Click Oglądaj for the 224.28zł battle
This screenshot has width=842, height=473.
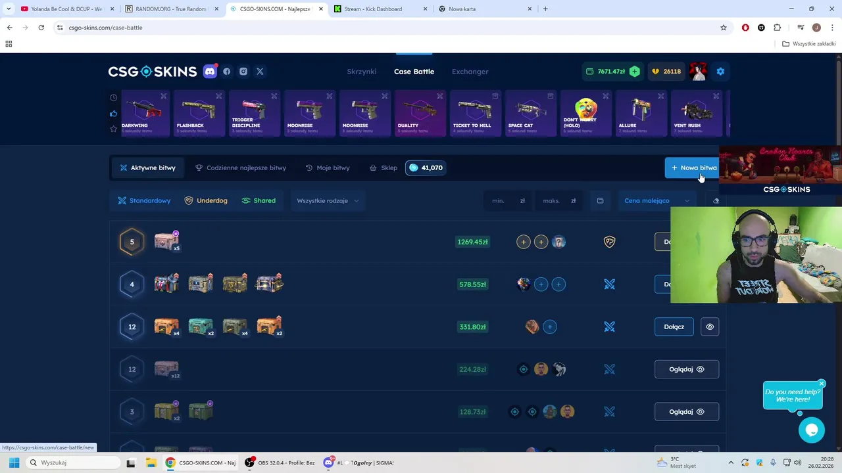[687, 369]
